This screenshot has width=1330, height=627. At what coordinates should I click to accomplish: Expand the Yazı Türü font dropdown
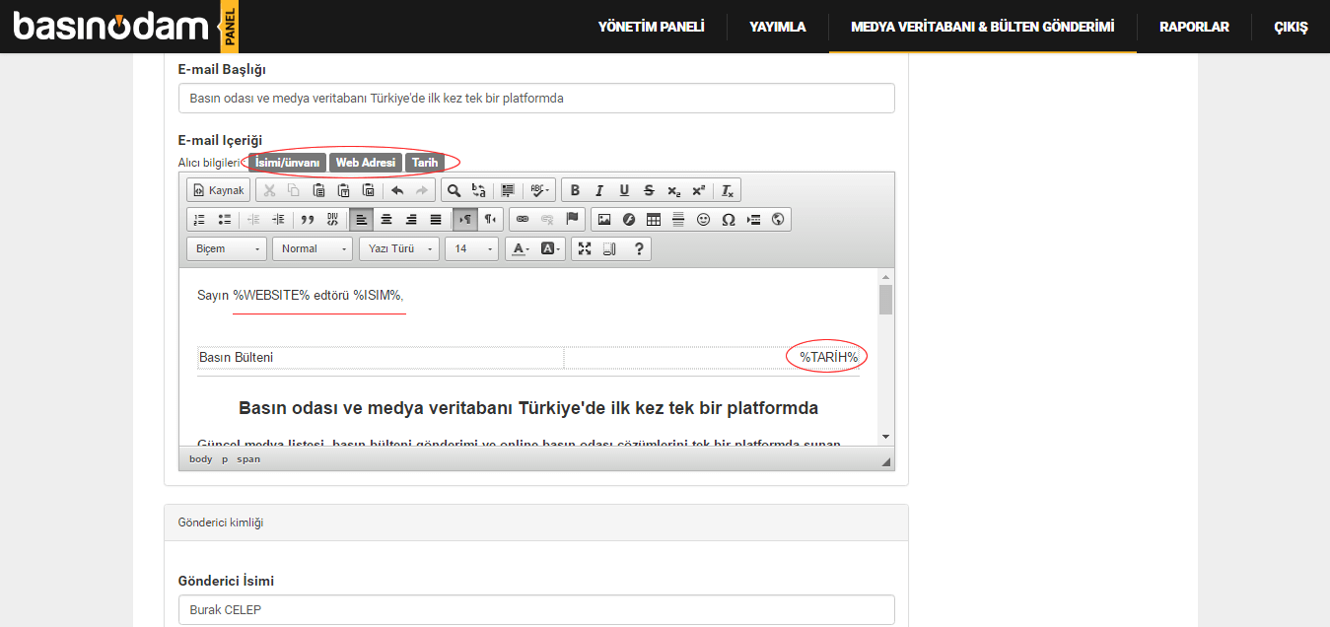399,248
